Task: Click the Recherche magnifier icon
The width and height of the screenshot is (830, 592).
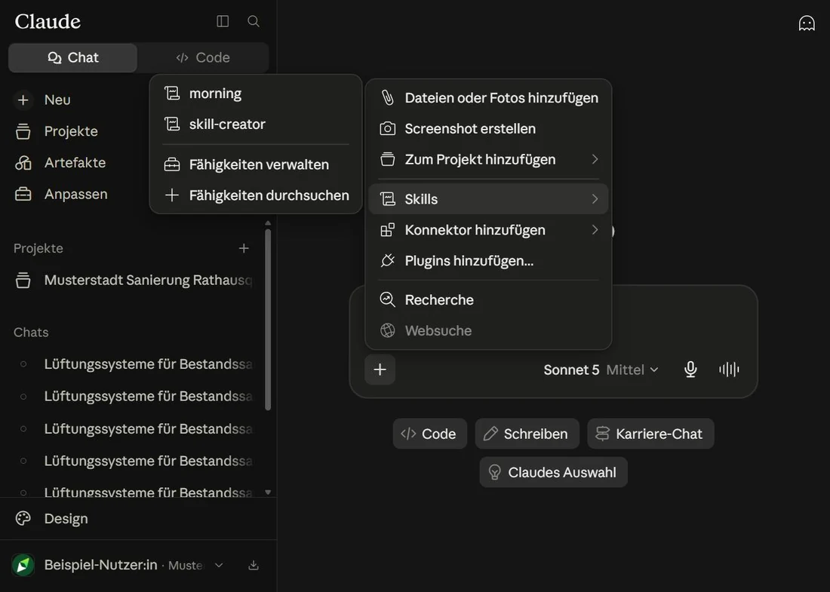Action: 388,300
